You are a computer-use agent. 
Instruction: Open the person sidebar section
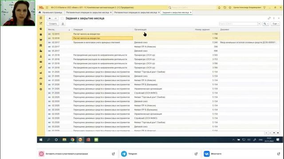[x=41, y=56]
